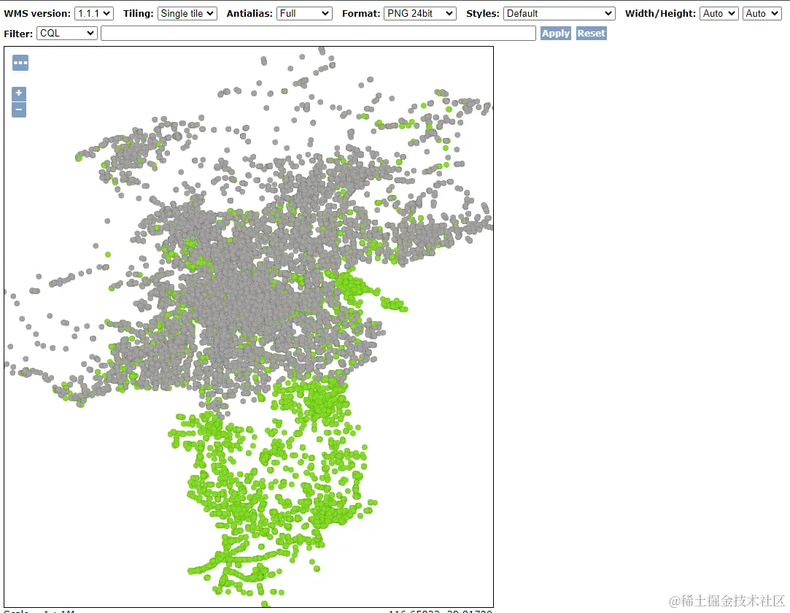This screenshot has height=613, width=790.
Task: Open the Width Auto dropdown
Action: (719, 14)
